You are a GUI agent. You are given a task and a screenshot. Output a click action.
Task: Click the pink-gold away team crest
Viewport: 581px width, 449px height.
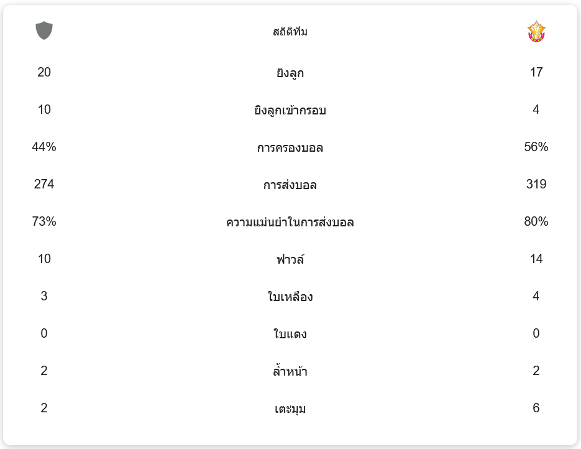pos(536,31)
